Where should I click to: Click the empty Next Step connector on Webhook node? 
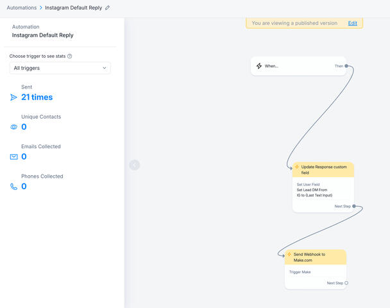tap(346, 283)
